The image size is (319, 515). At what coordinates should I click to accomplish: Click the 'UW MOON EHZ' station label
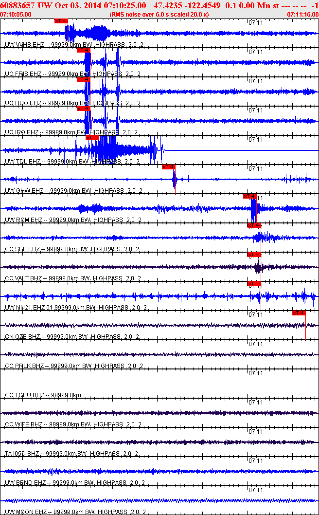(x=26, y=512)
